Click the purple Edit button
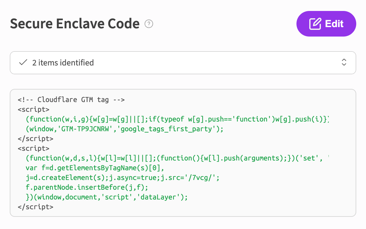Image resolution: width=366 pixels, height=229 pixels. 326,24
